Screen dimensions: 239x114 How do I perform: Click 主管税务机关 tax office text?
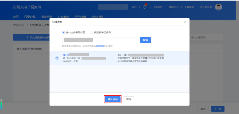141,58
